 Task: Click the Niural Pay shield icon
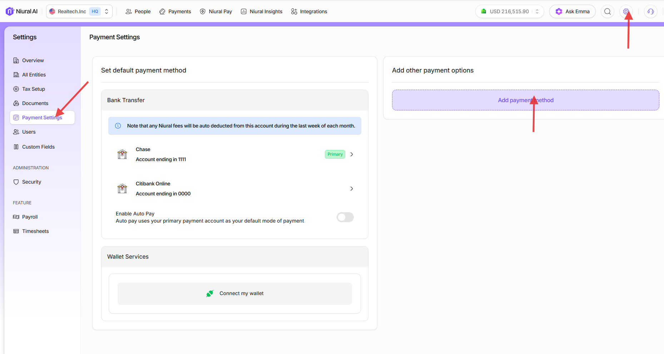click(x=203, y=11)
